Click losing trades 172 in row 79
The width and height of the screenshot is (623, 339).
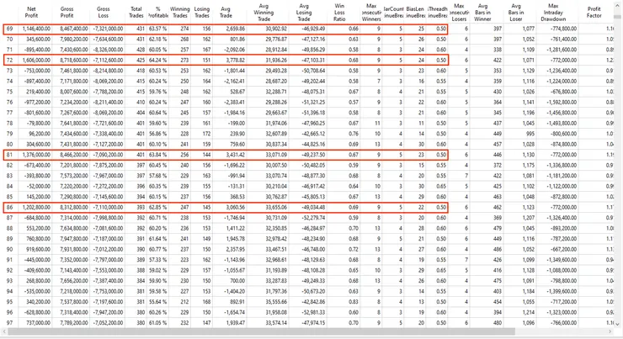pos(206,134)
